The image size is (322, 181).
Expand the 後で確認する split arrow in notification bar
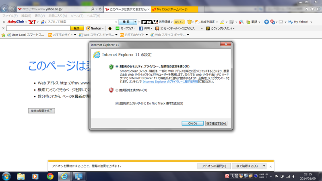[x=264, y=166]
